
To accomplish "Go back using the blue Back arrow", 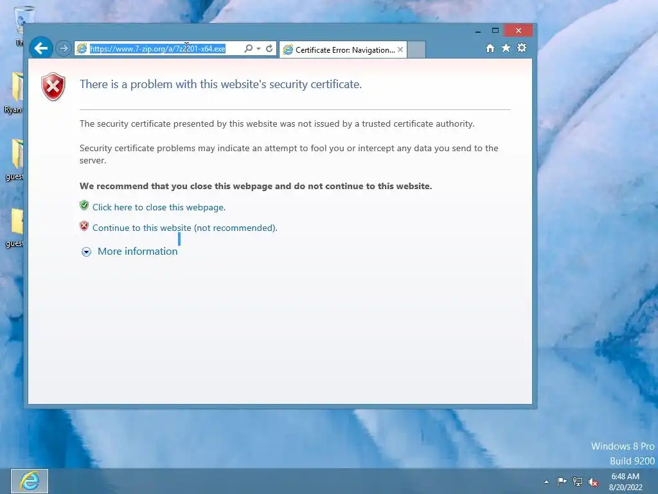I will pyautogui.click(x=40, y=48).
